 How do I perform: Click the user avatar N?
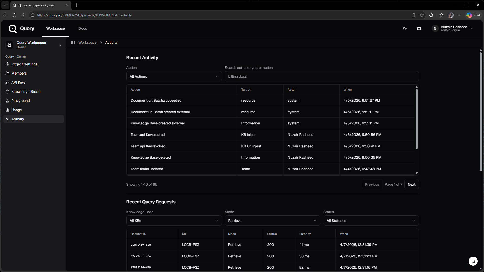pyautogui.click(x=435, y=28)
